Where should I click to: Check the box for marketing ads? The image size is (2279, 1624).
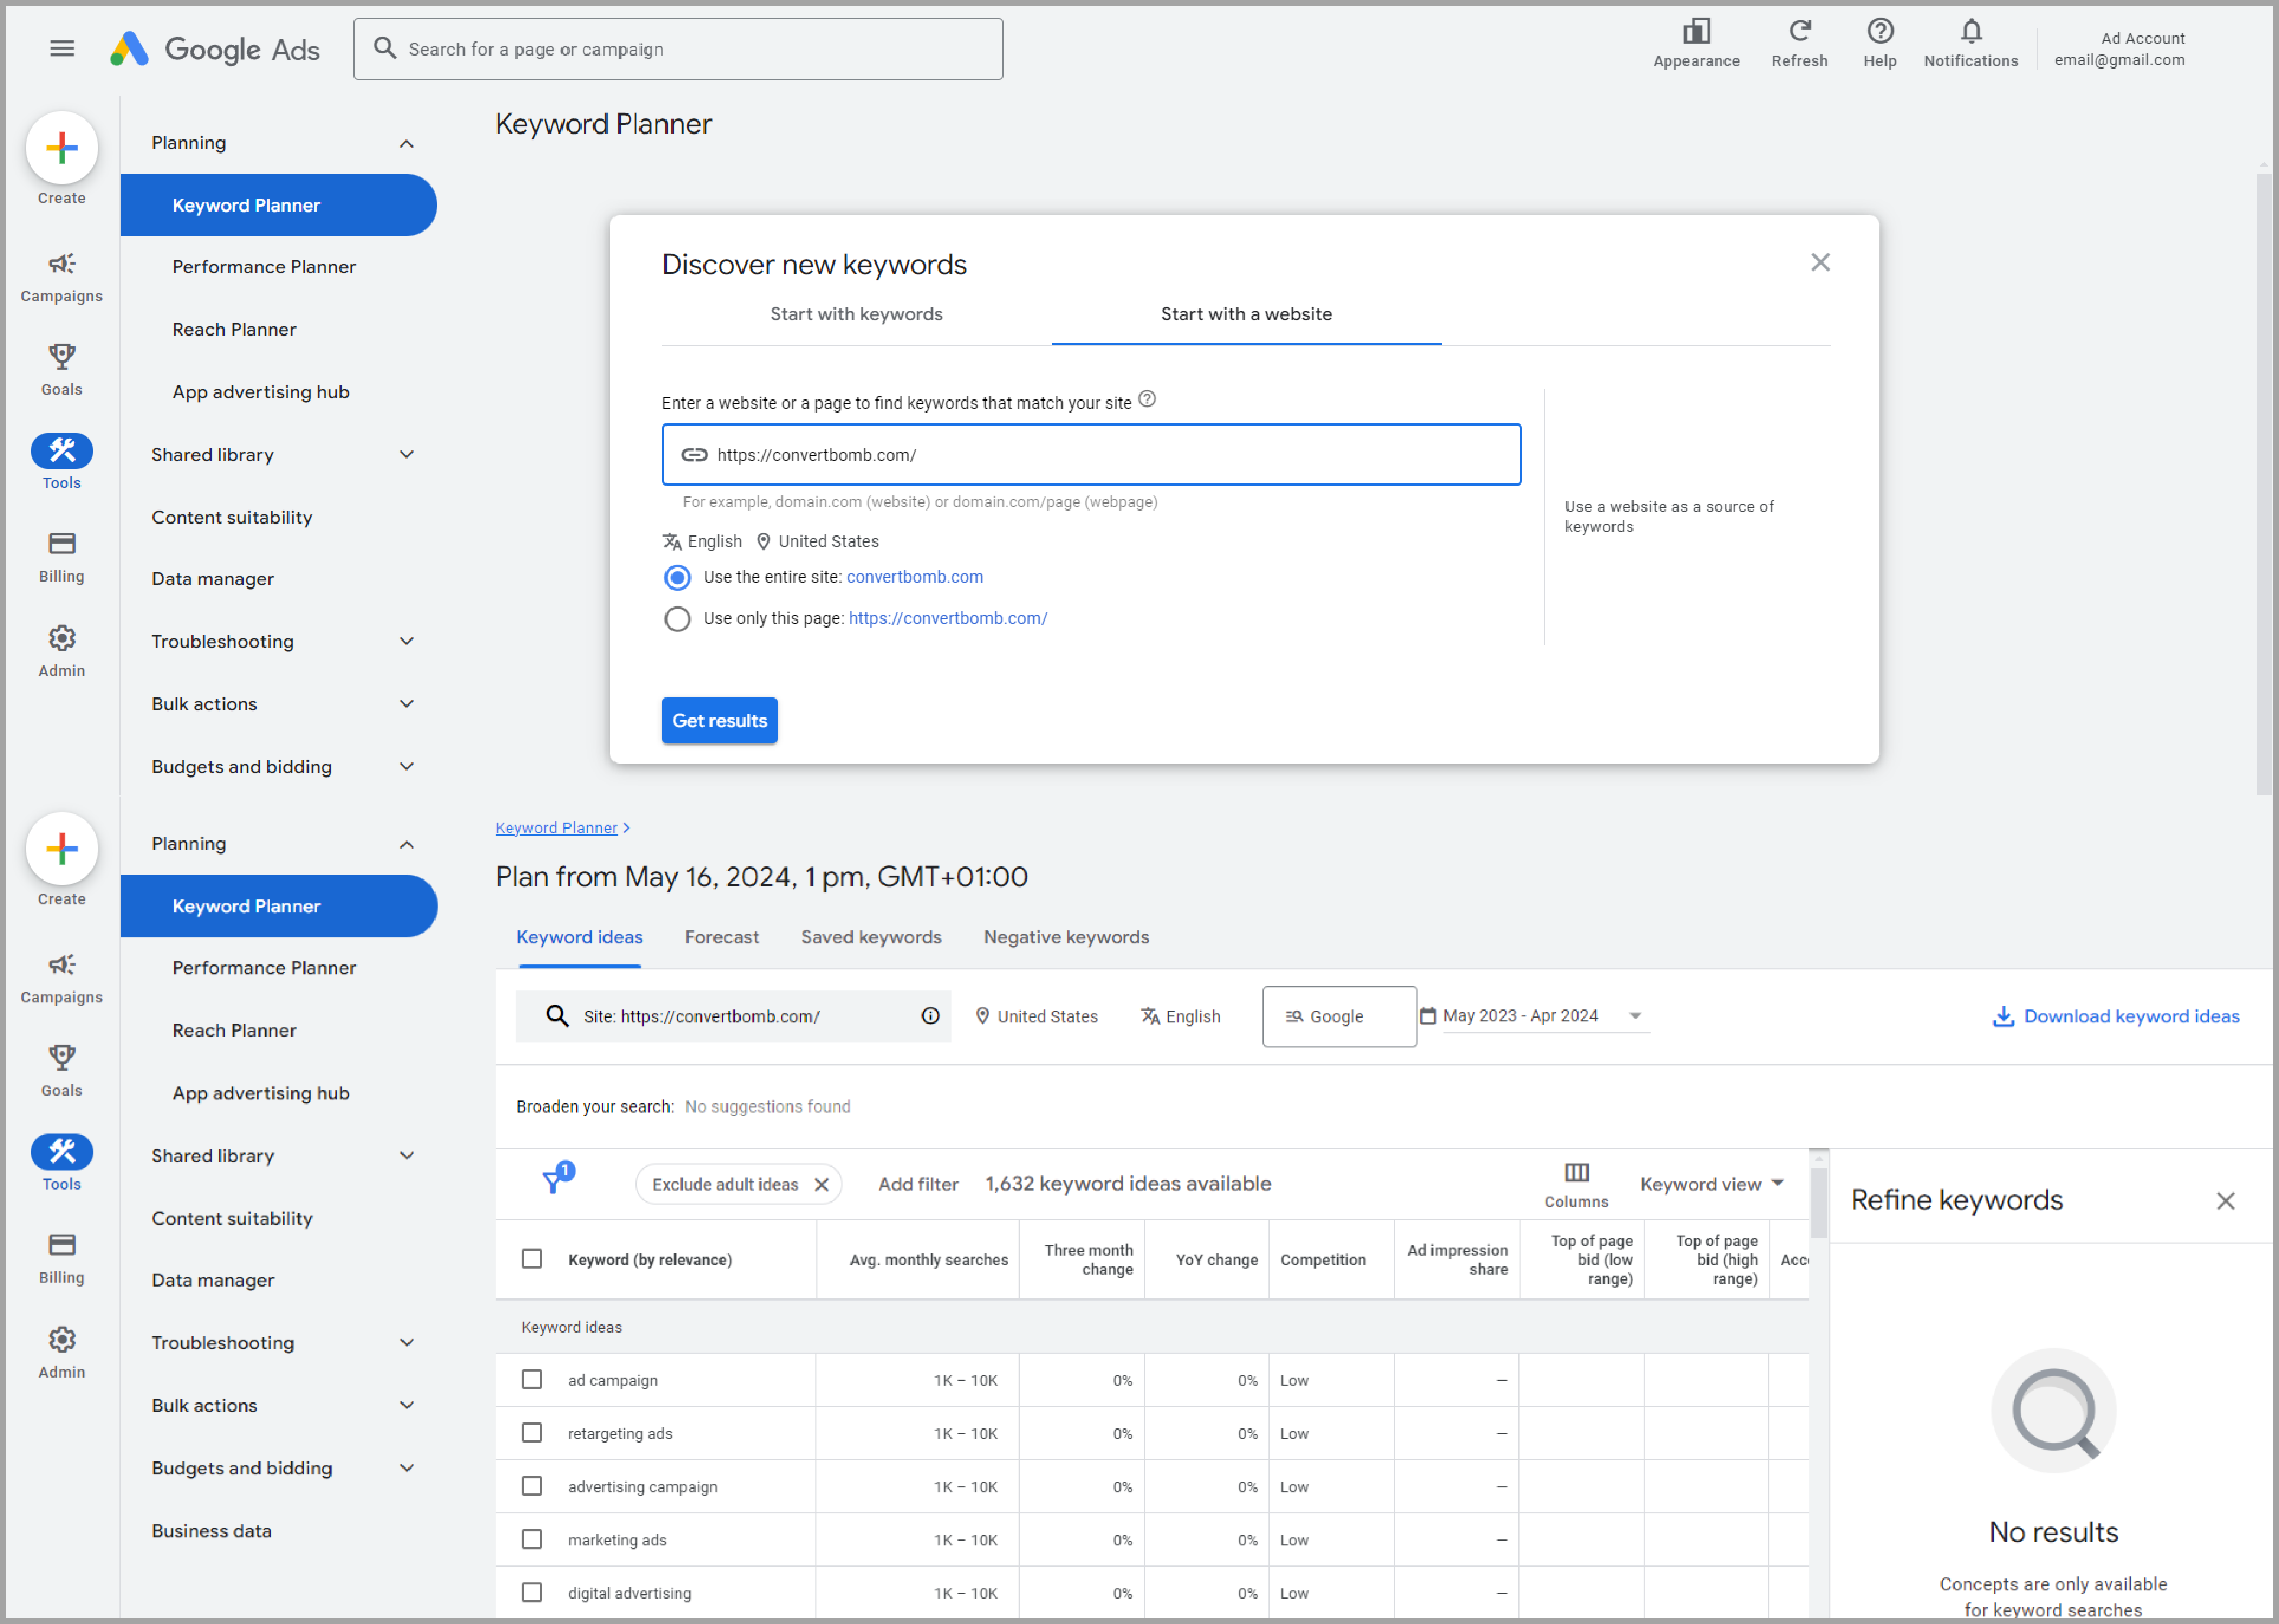(532, 1539)
